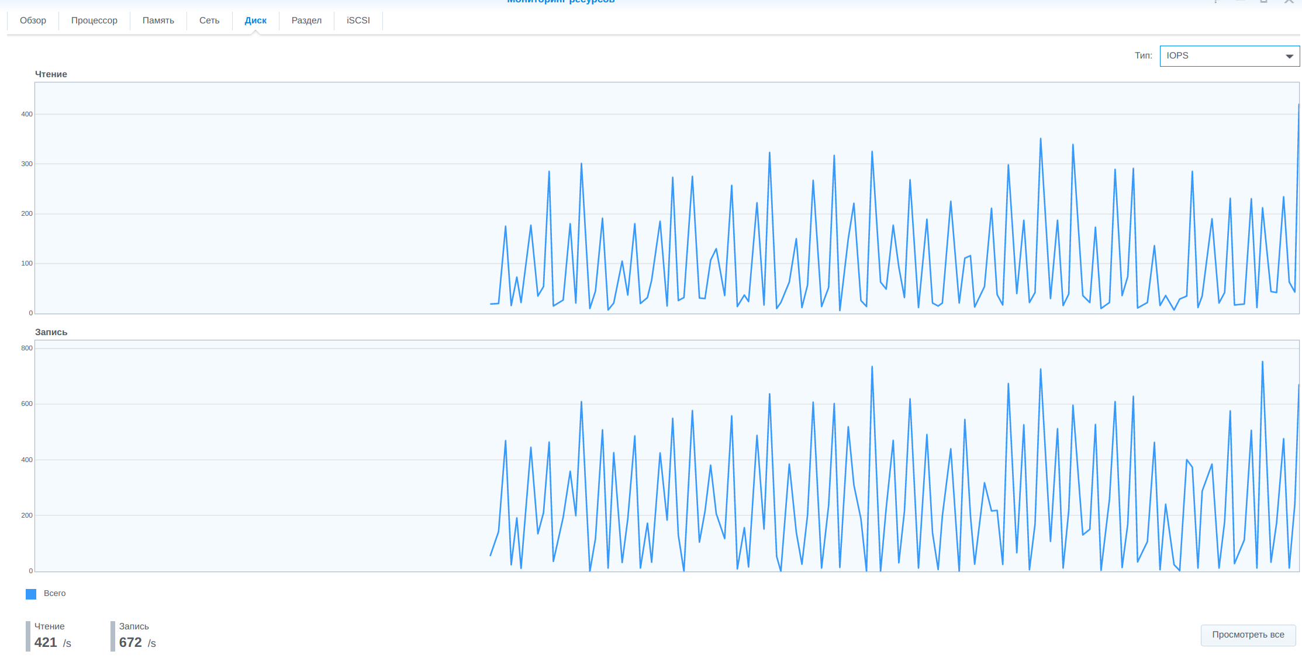Viewport: 1302px width, 658px height.
Task: Open the Тип IOPS dropdown
Action: tap(1230, 56)
